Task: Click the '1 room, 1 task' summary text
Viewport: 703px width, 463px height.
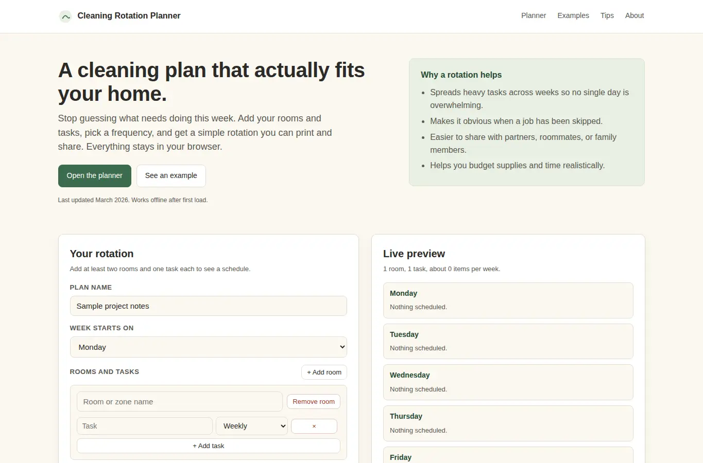Action: pos(441,269)
